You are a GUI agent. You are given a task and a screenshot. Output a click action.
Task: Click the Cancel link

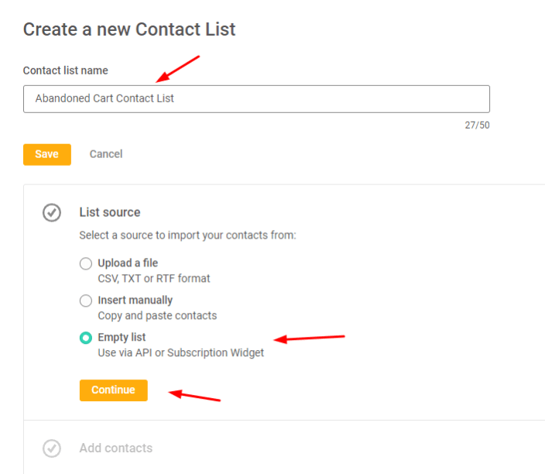click(106, 154)
